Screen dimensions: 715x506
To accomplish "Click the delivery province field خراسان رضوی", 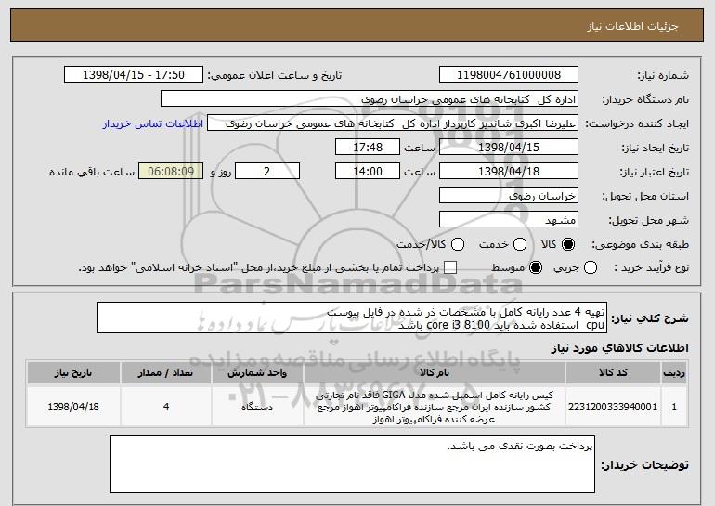I will (x=507, y=196).
